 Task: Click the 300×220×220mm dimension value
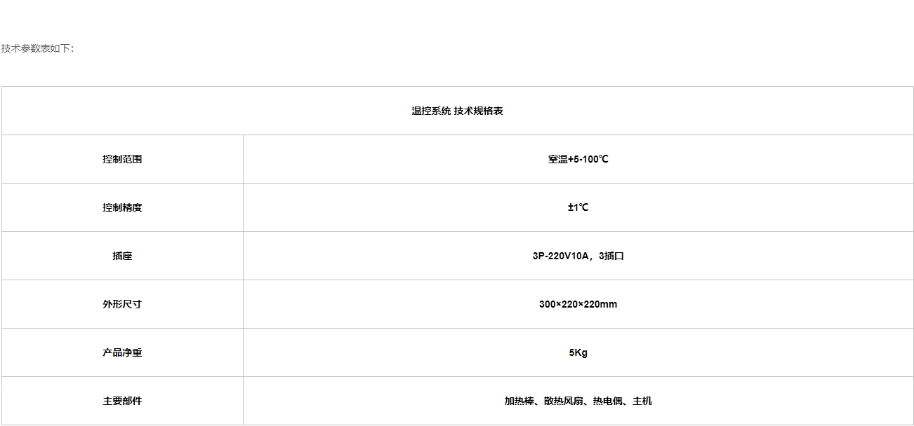pyautogui.click(x=578, y=304)
